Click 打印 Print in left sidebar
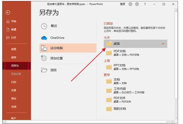 14,82
